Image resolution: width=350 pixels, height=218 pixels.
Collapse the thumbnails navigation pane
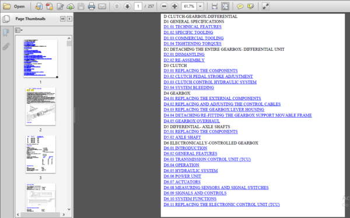(x=63, y=19)
